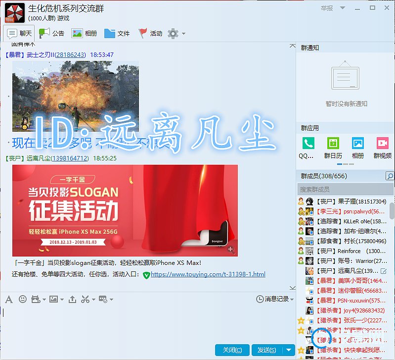
Task: Click avatar of member joy4
Action: [309, 310]
